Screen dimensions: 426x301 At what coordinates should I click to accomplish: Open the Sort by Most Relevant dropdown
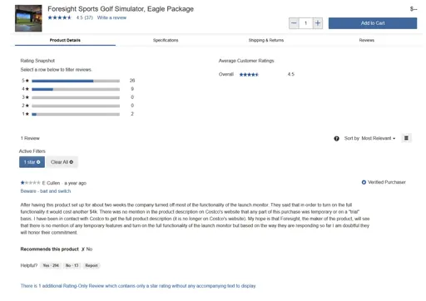coord(369,138)
